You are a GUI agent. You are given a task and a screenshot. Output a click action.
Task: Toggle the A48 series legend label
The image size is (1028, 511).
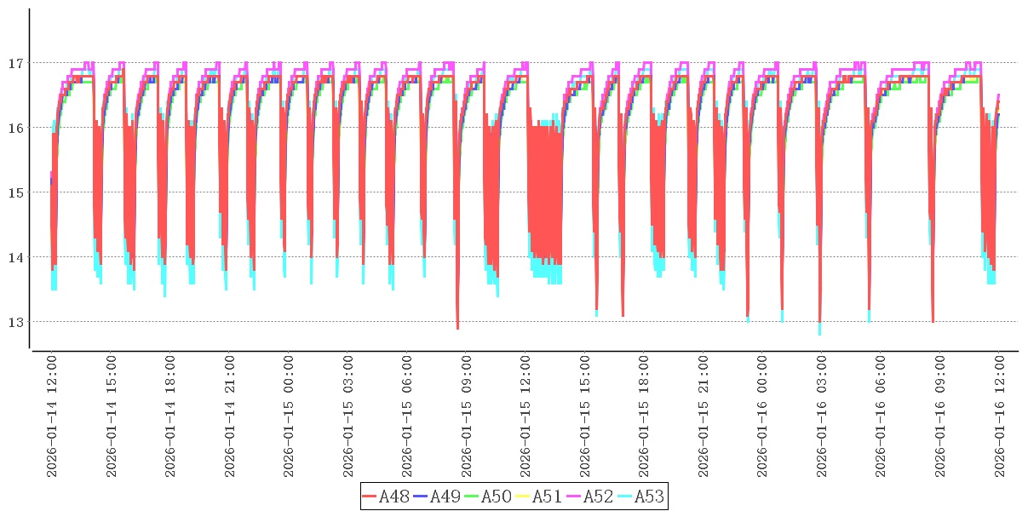point(393,497)
